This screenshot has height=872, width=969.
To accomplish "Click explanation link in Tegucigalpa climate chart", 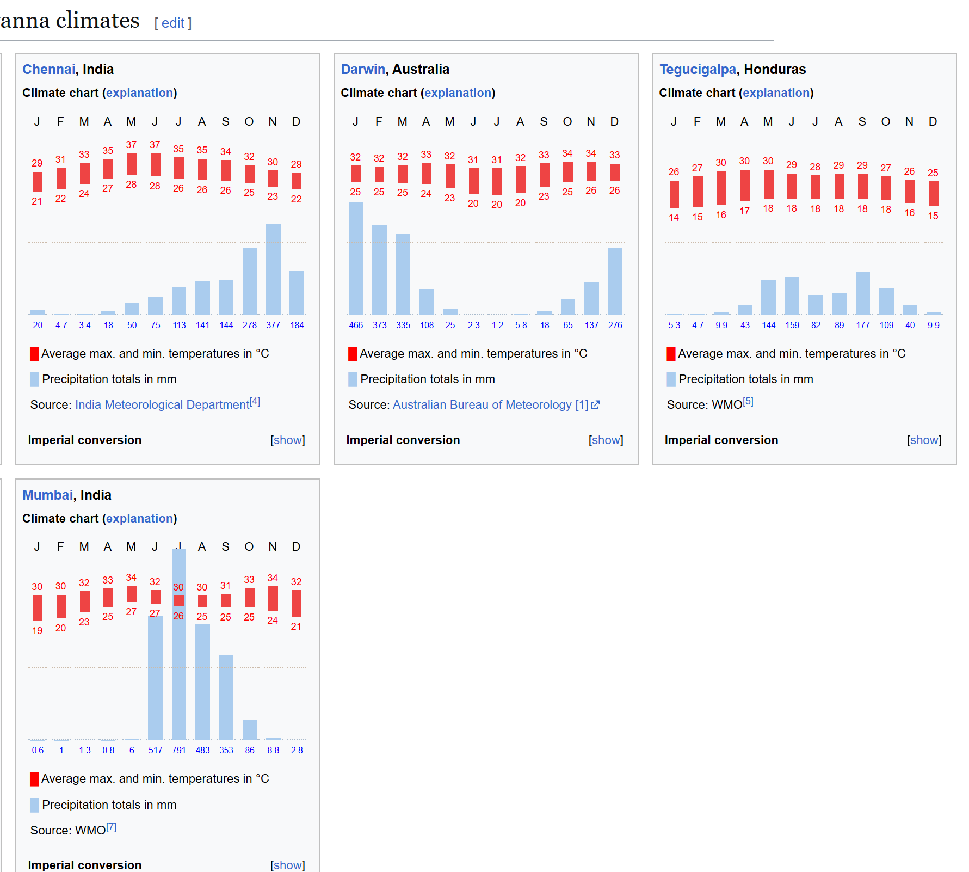I will click(776, 93).
